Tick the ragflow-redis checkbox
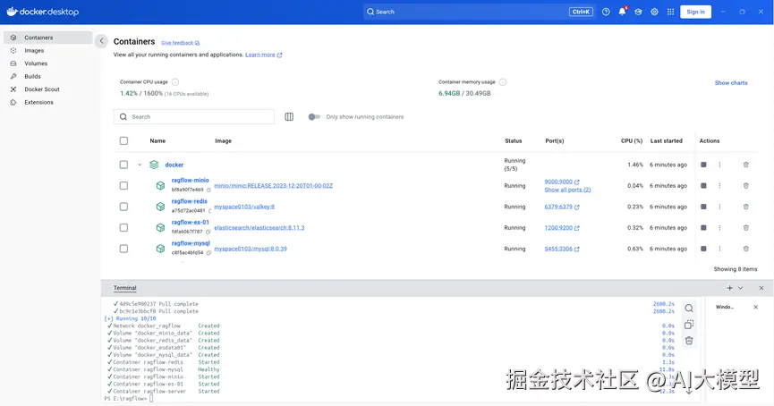Viewport: 774px width, 406px height. [123, 207]
